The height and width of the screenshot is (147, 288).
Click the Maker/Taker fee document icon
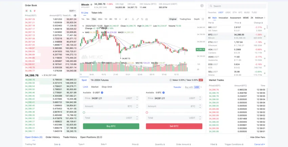pos(171,80)
